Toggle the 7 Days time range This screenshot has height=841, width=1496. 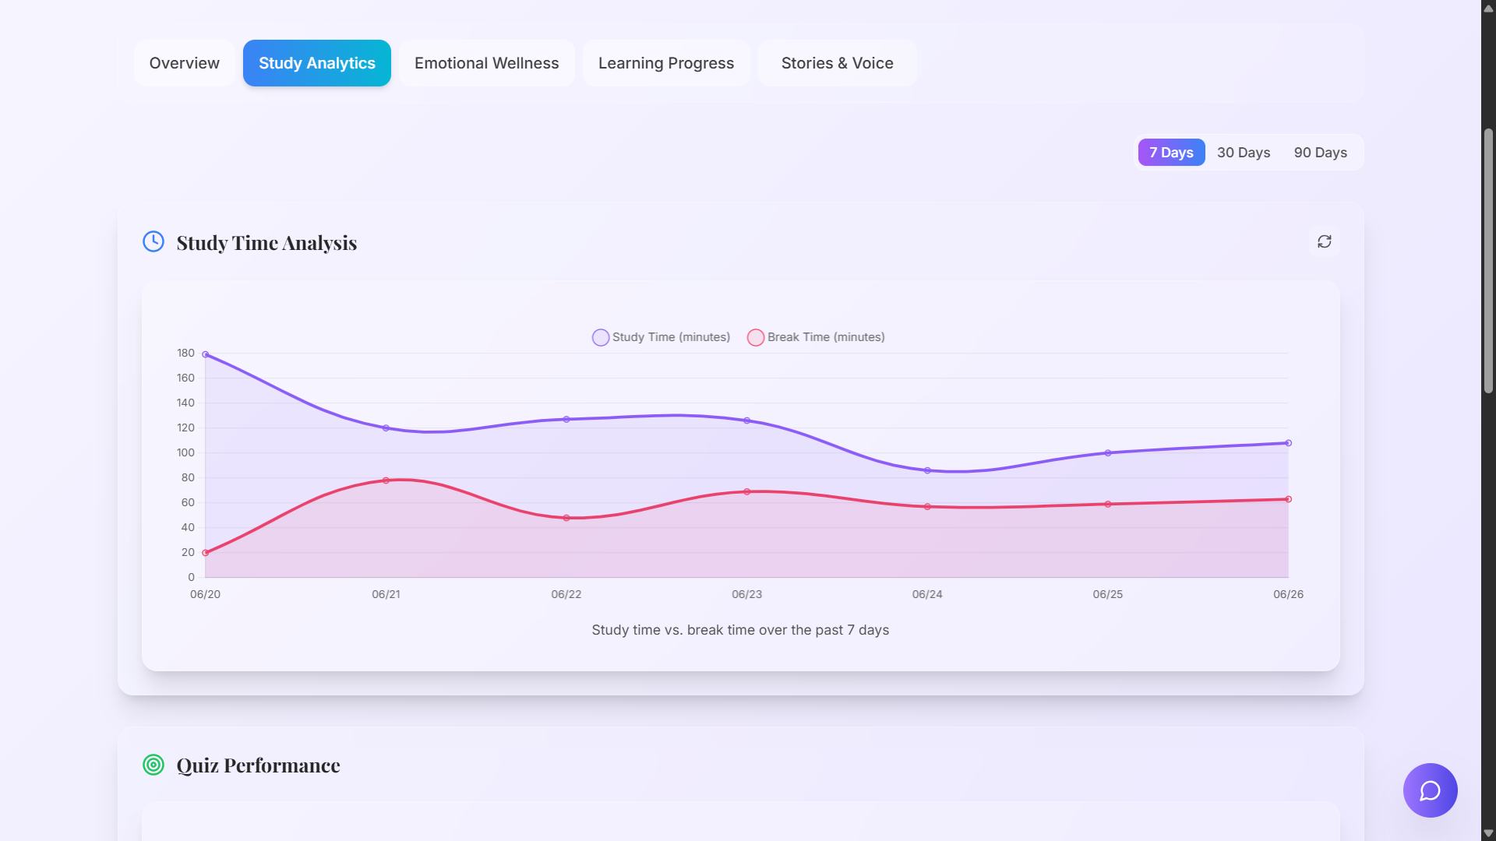tap(1171, 152)
